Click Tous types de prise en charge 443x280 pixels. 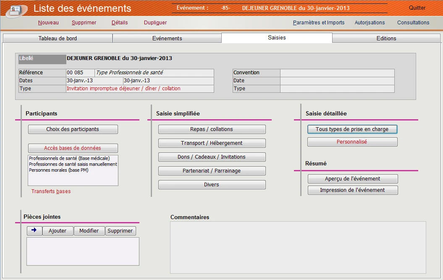pos(352,129)
